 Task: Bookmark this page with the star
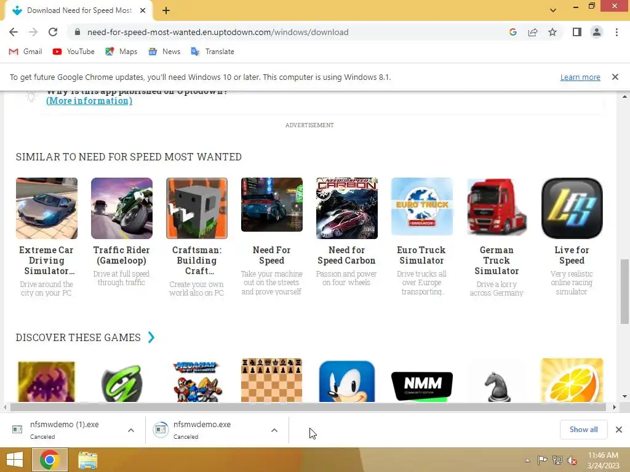(552, 32)
